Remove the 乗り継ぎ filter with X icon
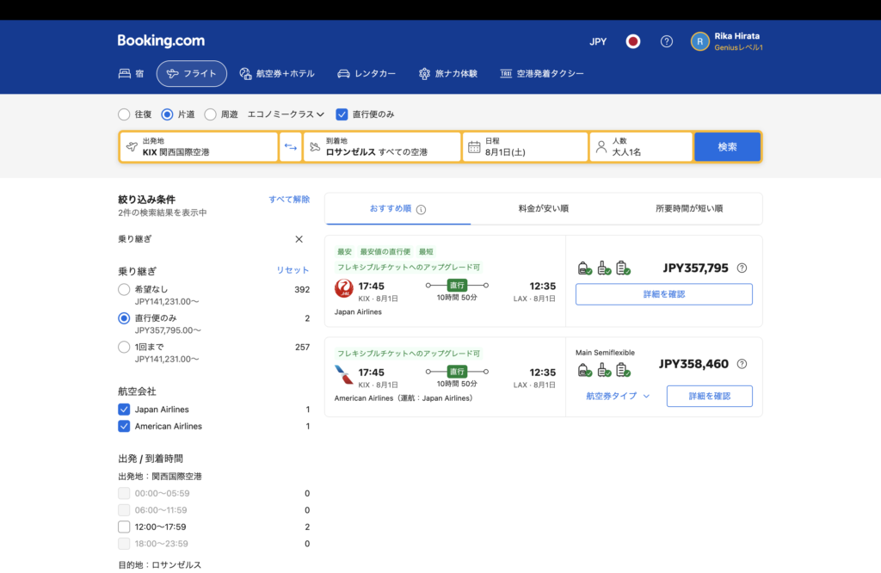 pos(299,239)
